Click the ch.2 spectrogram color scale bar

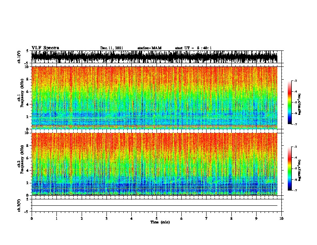click(289, 169)
